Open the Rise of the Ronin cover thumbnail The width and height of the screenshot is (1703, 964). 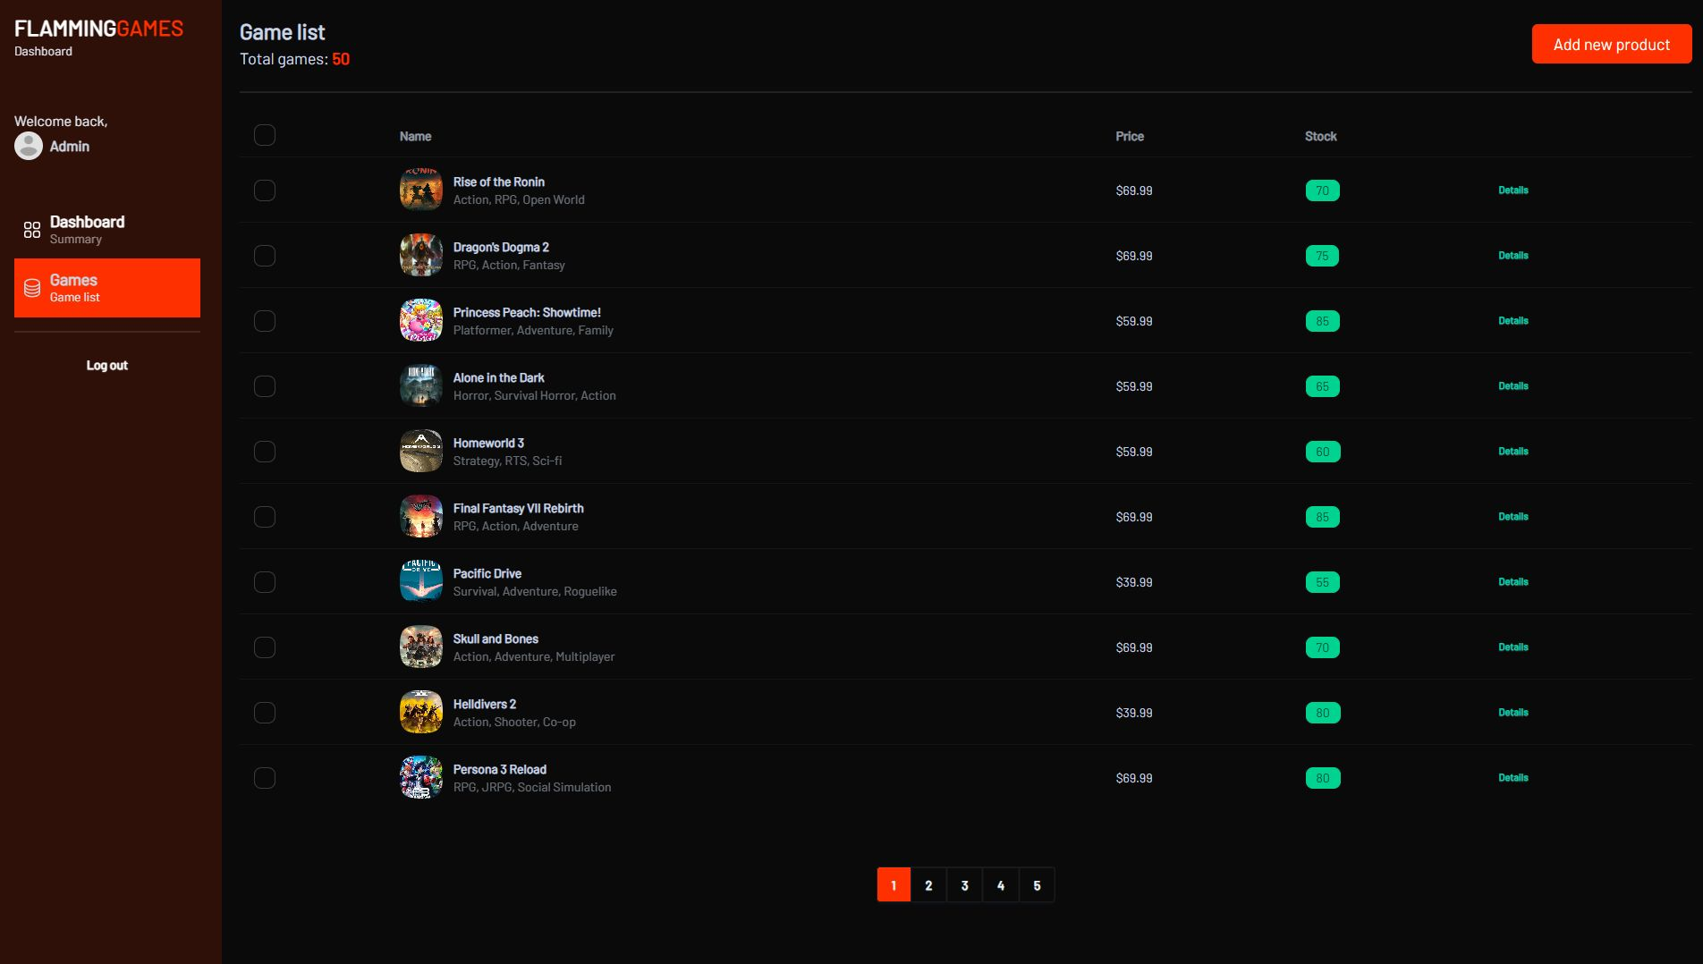tap(420, 190)
